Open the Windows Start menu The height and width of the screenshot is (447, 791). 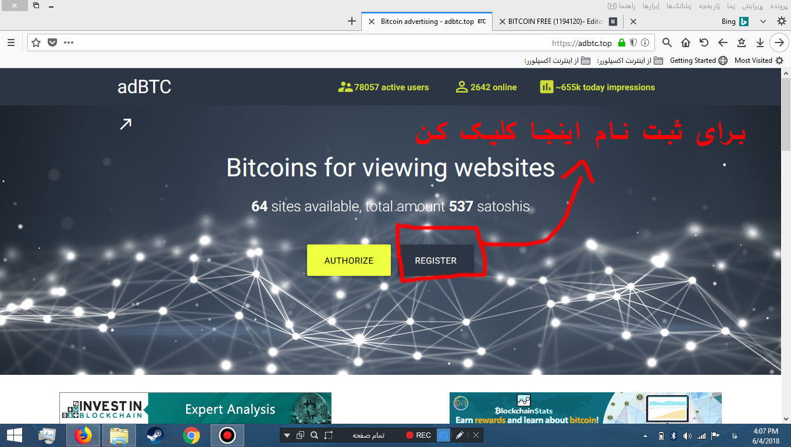14,435
